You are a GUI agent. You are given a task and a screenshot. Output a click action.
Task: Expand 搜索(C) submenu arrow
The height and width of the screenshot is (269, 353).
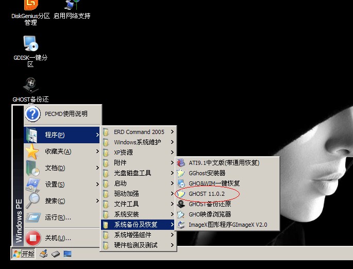pos(97,200)
